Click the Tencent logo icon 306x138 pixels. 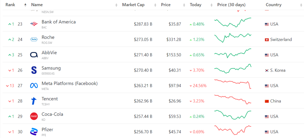[34, 101]
